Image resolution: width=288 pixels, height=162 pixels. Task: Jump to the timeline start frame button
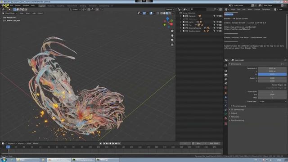click(x=104, y=144)
